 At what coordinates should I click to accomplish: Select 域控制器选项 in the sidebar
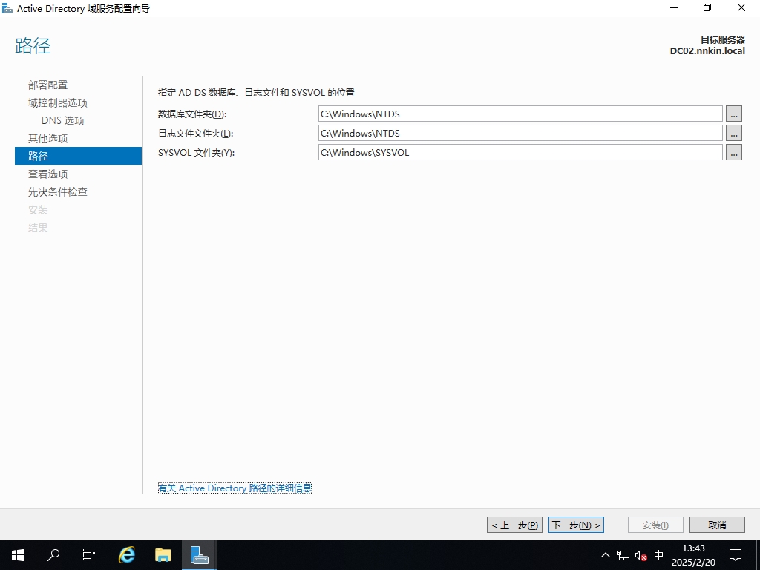[x=58, y=102]
